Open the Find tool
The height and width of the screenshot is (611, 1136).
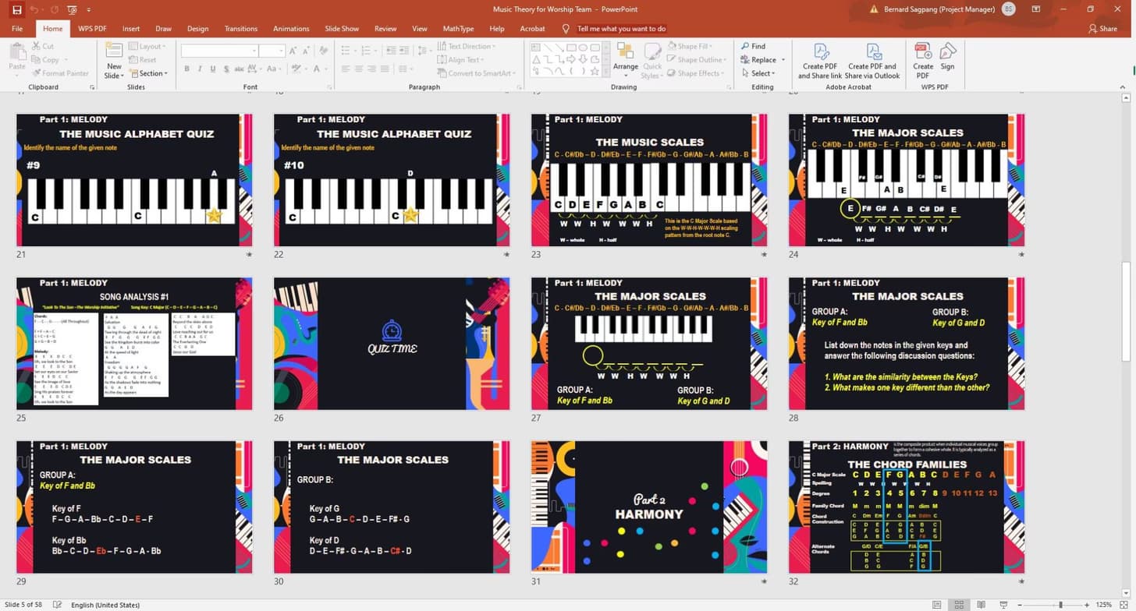coord(754,45)
